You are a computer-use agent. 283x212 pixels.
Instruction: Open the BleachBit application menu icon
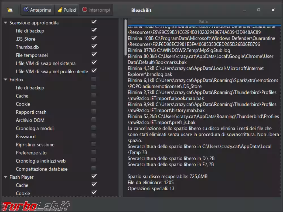(x=10, y=10)
